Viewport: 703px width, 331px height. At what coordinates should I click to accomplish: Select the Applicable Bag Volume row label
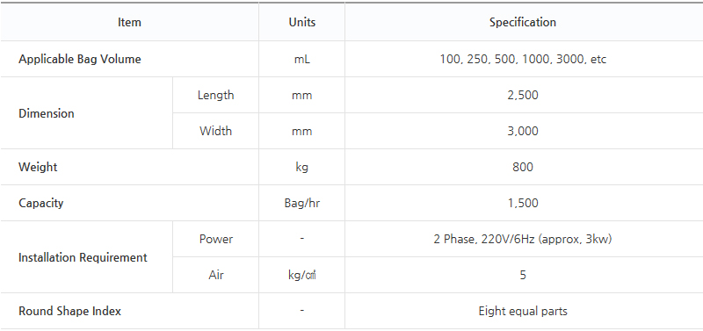[80, 59]
